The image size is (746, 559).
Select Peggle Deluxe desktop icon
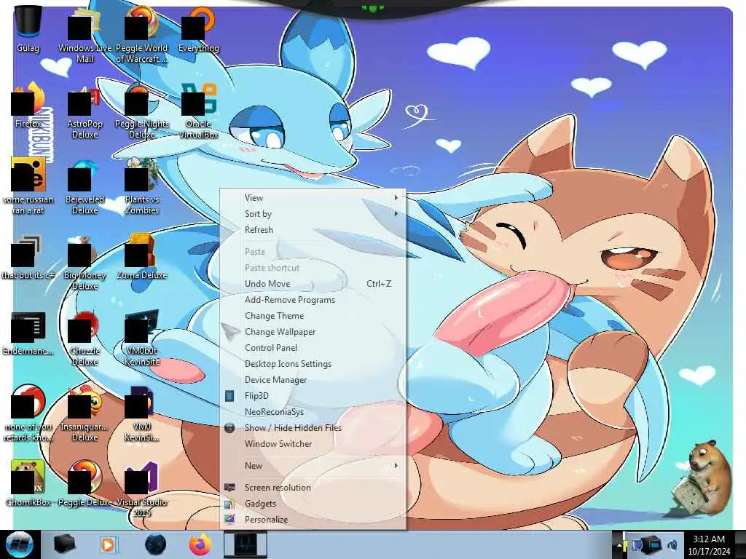click(85, 484)
